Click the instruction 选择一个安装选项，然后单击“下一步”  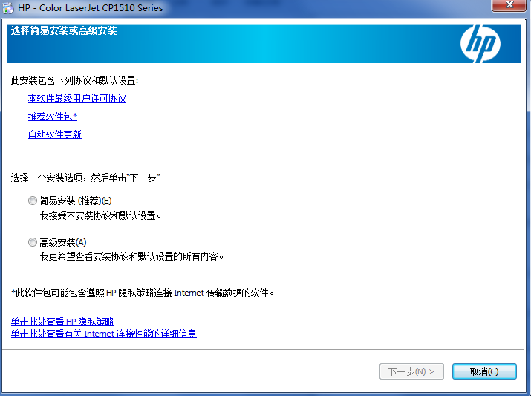(x=85, y=178)
